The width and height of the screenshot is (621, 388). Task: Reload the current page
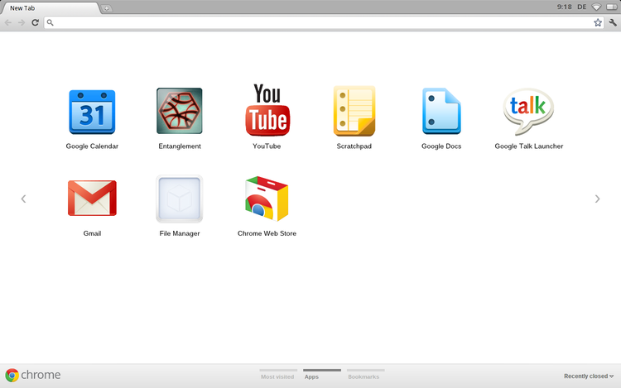[x=35, y=22]
